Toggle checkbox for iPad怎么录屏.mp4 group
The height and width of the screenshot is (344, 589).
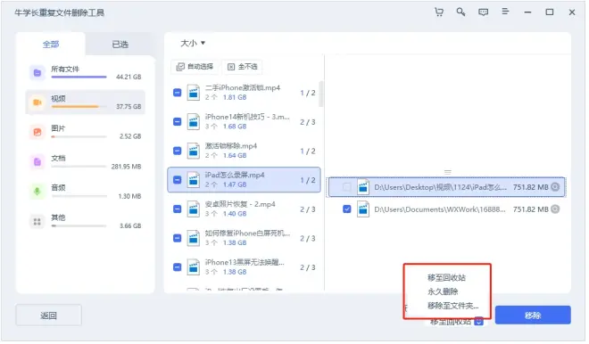[x=178, y=180]
